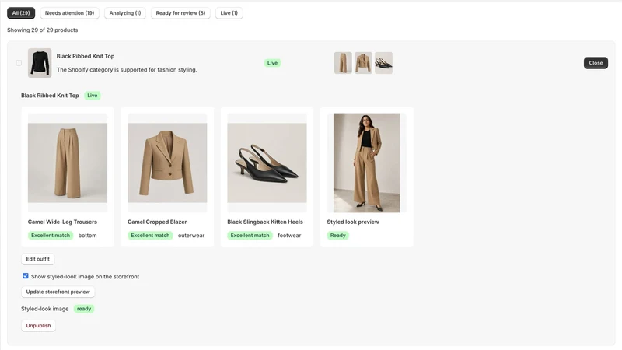
Task: Click Excellent match badge for Camel Wide-Leg Trousers
Action: pyautogui.click(x=51, y=236)
